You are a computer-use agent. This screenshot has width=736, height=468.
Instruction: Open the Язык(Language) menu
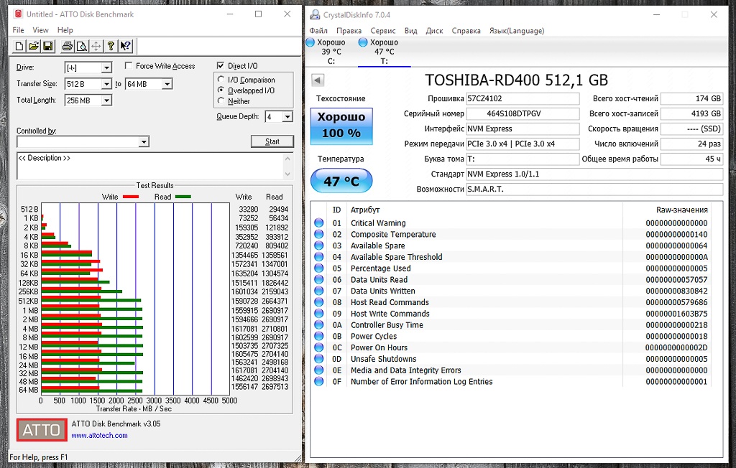click(x=517, y=30)
